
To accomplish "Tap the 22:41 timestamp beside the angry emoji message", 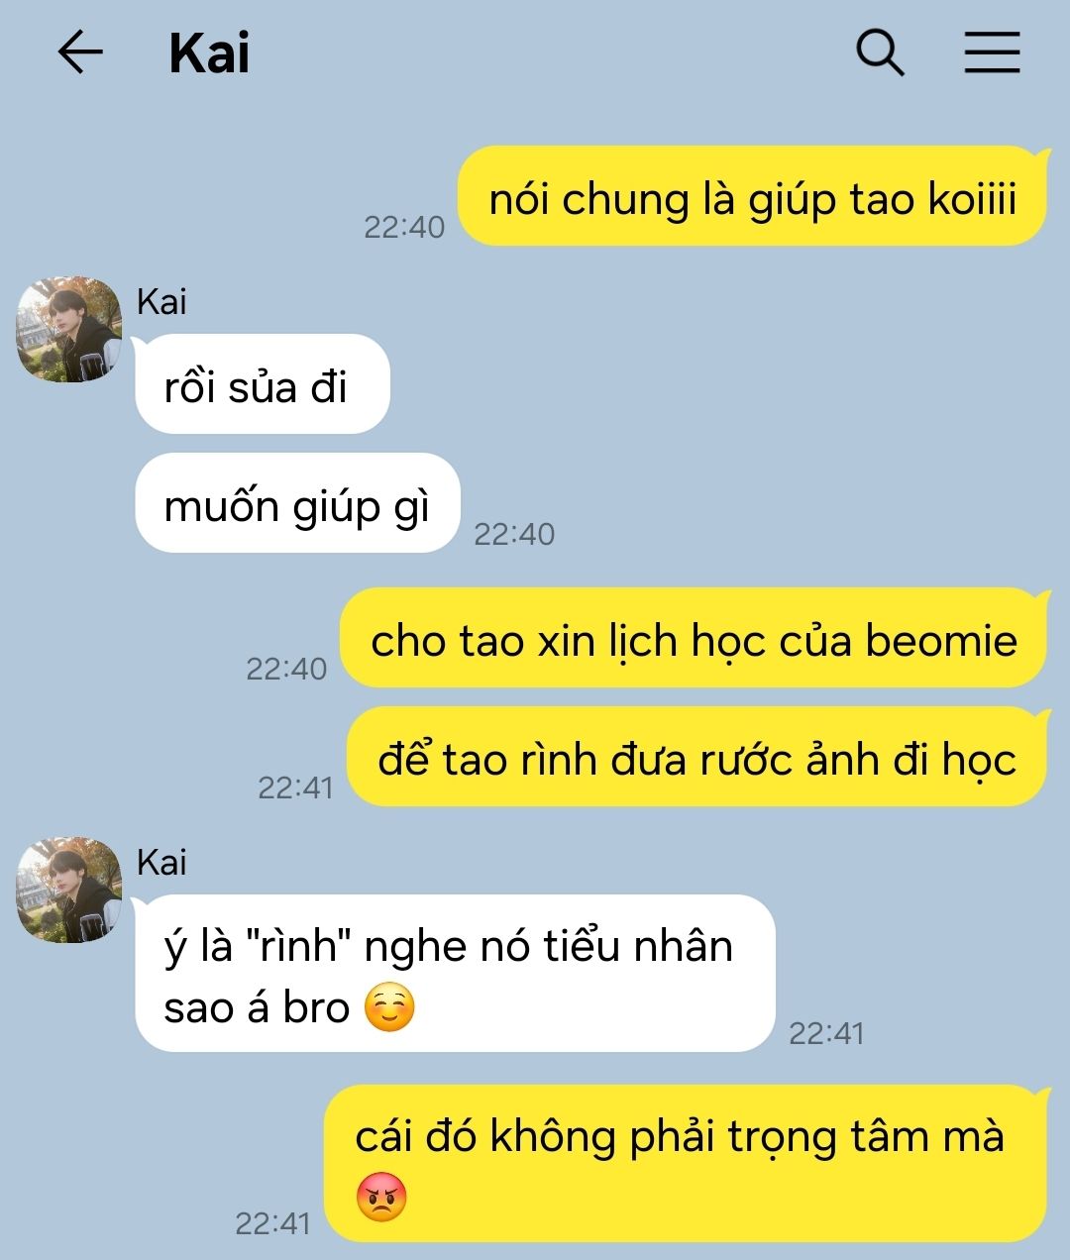I will [x=273, y=1223].
